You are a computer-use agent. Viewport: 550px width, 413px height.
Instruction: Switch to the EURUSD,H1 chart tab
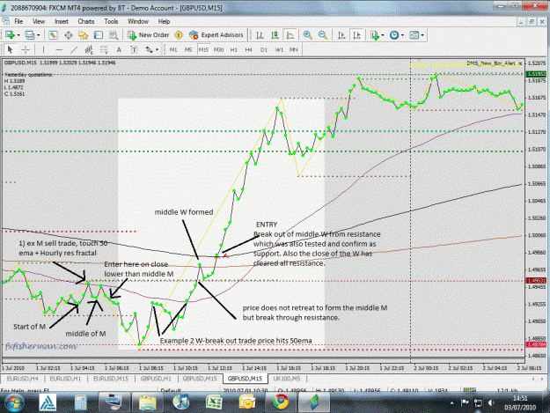(65, 379)
